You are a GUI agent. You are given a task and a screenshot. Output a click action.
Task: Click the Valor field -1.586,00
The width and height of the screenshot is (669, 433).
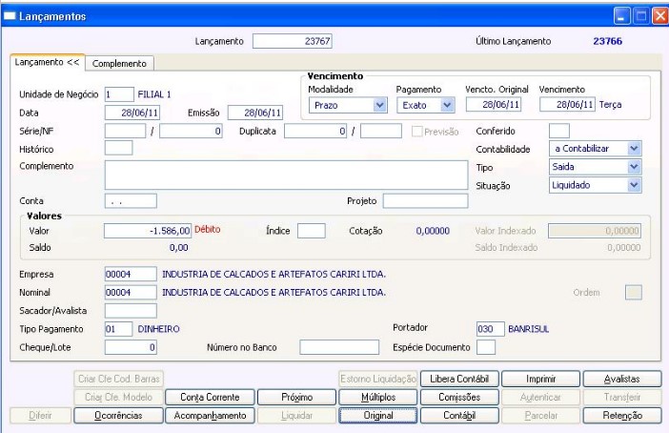tap(148, 231)
